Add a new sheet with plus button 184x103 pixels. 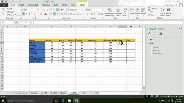(84, 93)
